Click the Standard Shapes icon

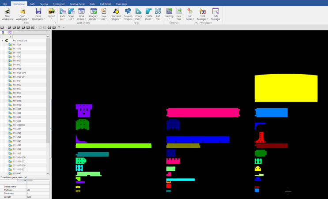[116, 11]
